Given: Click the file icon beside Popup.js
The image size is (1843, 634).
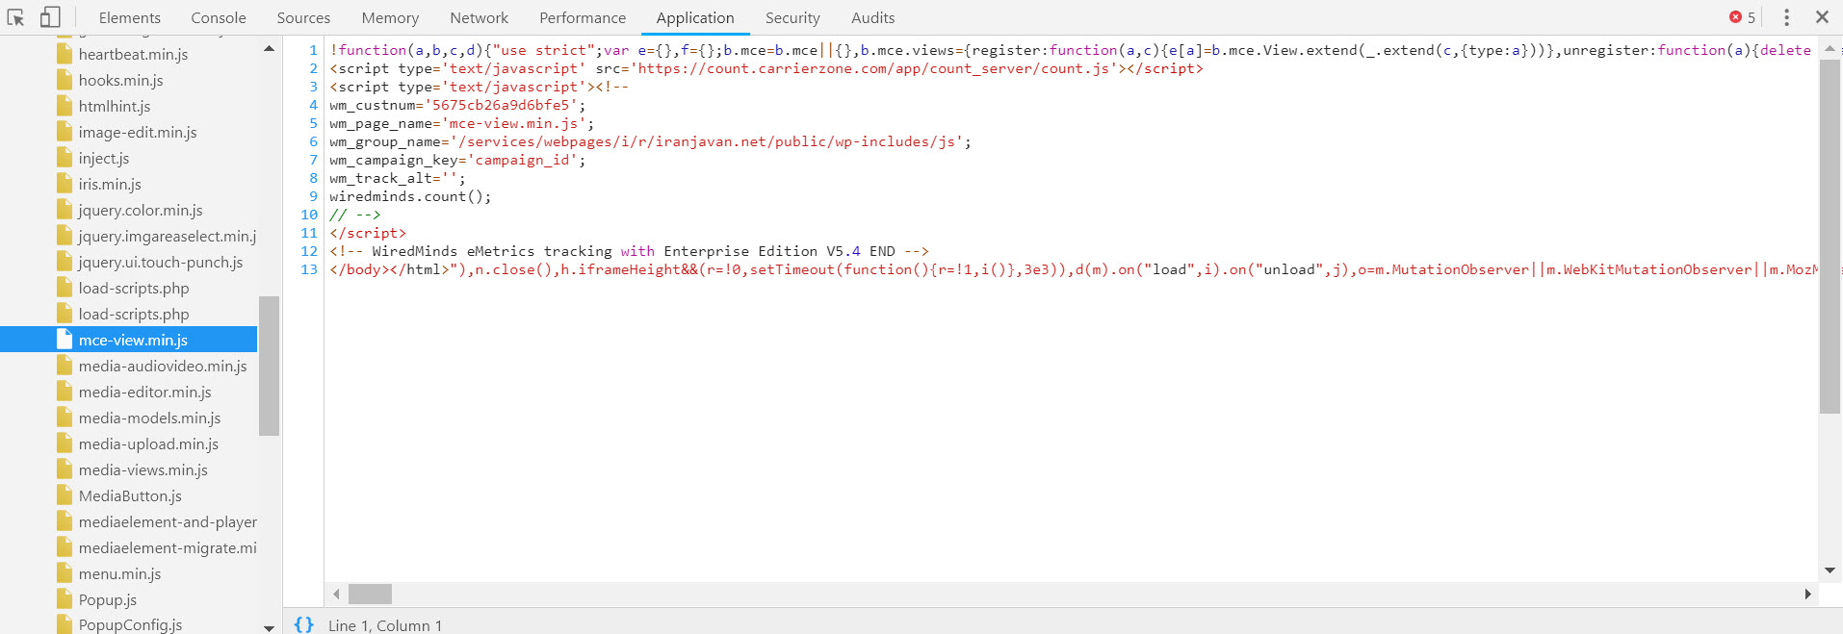Looking at the screenshot, I should pyautogui.click(x=65, y=599).
